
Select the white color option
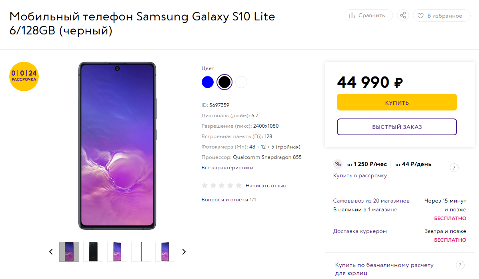click(241, 82)
